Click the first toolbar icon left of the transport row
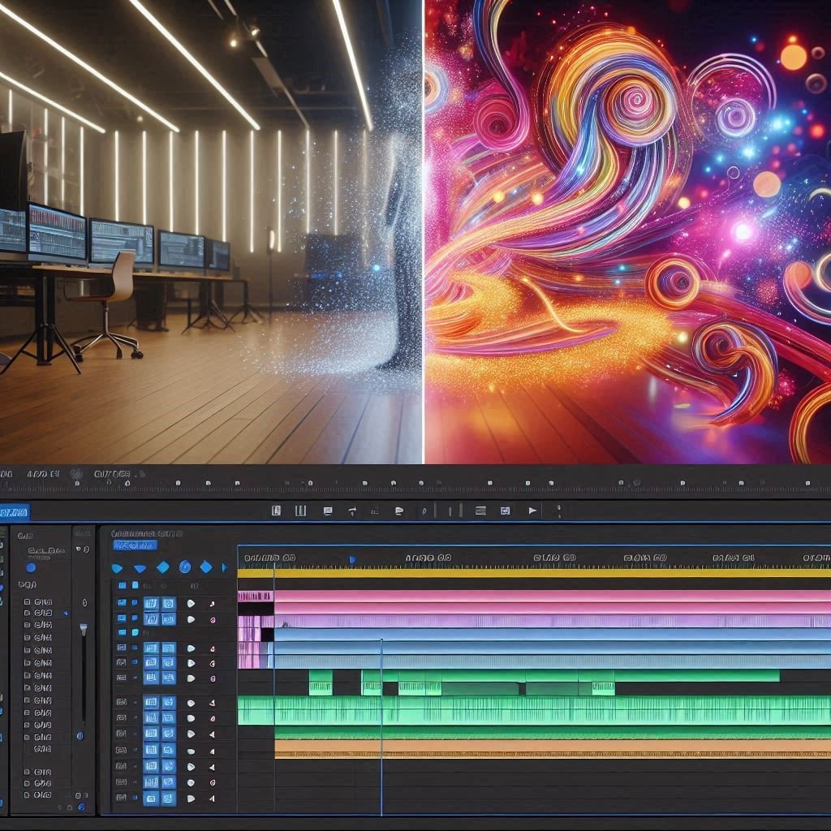 point(276,510)
